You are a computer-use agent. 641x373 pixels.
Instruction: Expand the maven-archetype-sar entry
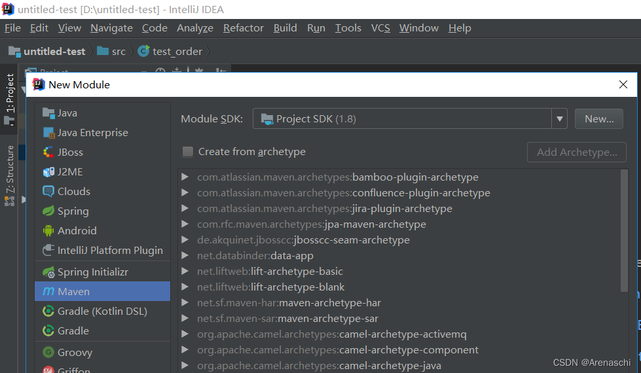point(185,318)
